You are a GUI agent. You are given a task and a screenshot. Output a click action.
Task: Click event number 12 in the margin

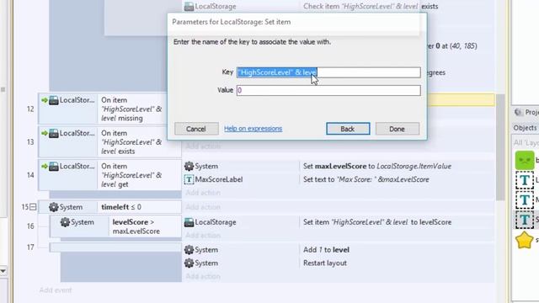point(30,109)
